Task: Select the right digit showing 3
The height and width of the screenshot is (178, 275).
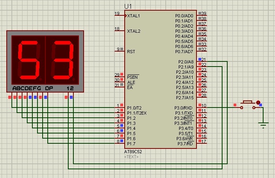Action: [62, 60]
